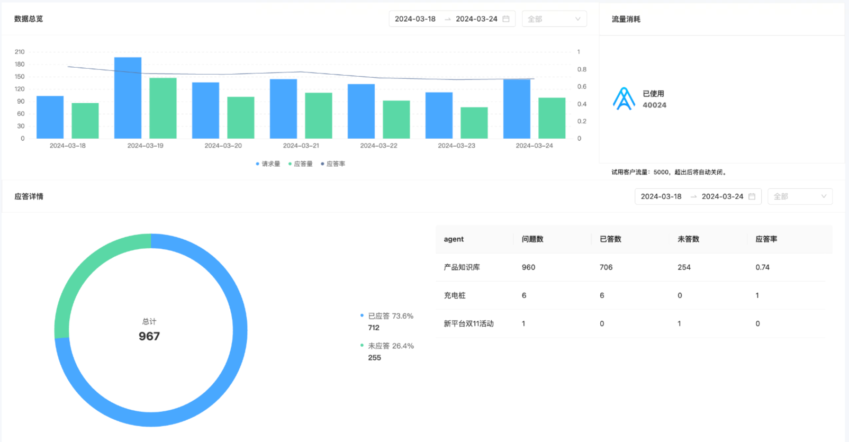The height and width of the screenshot is (442, 849).
Task: Click the blue request bar for 2024-03-19
Action: (x=128, y=98)
